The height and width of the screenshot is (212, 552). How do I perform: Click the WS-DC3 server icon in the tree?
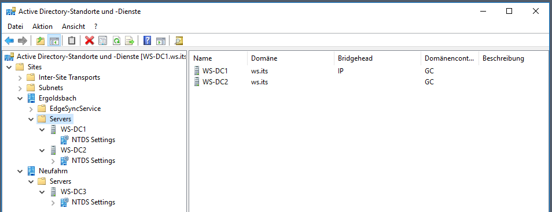(x=53, y=192)
